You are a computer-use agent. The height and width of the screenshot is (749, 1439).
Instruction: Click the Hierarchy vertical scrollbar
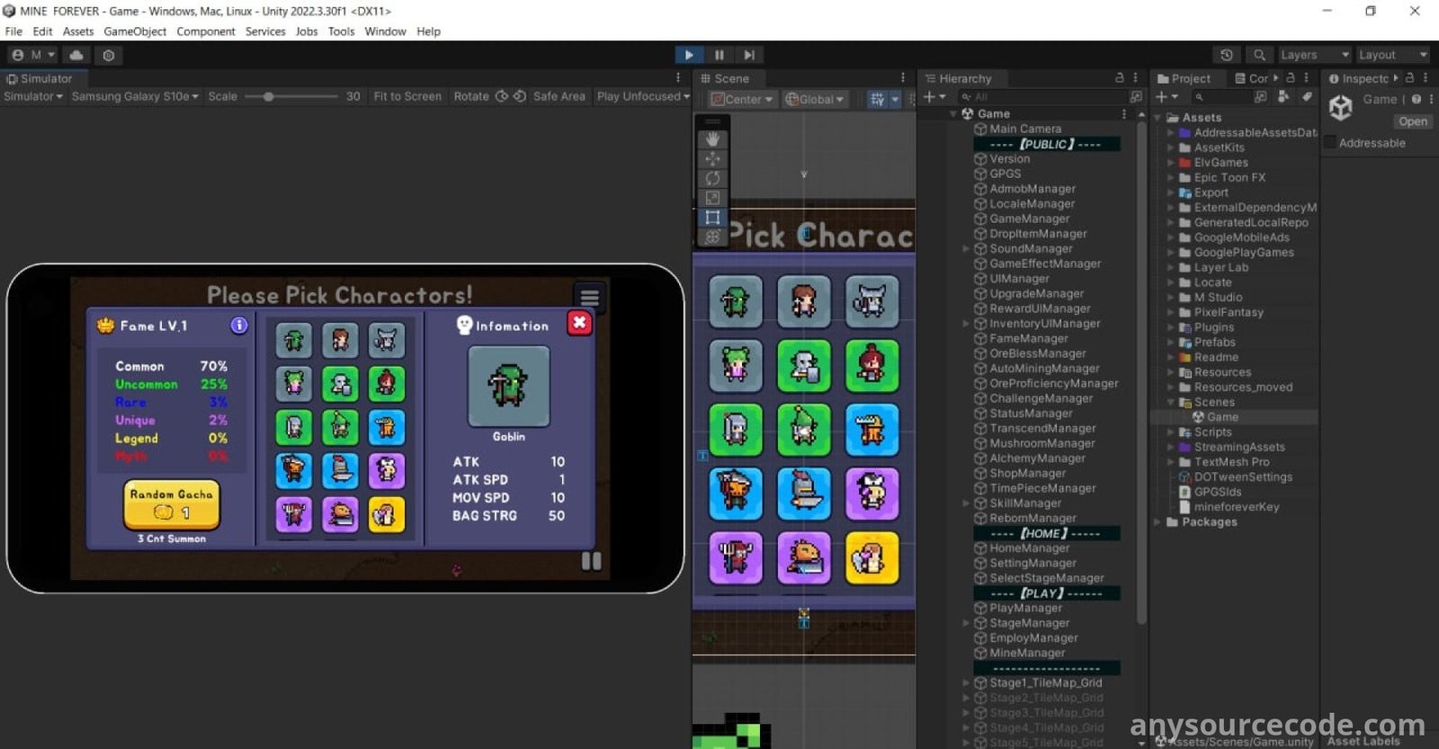1141,373
